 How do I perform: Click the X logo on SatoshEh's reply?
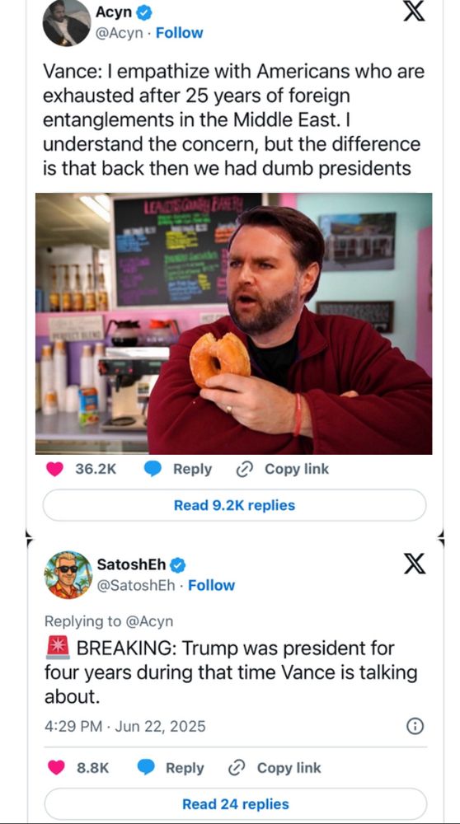coord(415,564)
